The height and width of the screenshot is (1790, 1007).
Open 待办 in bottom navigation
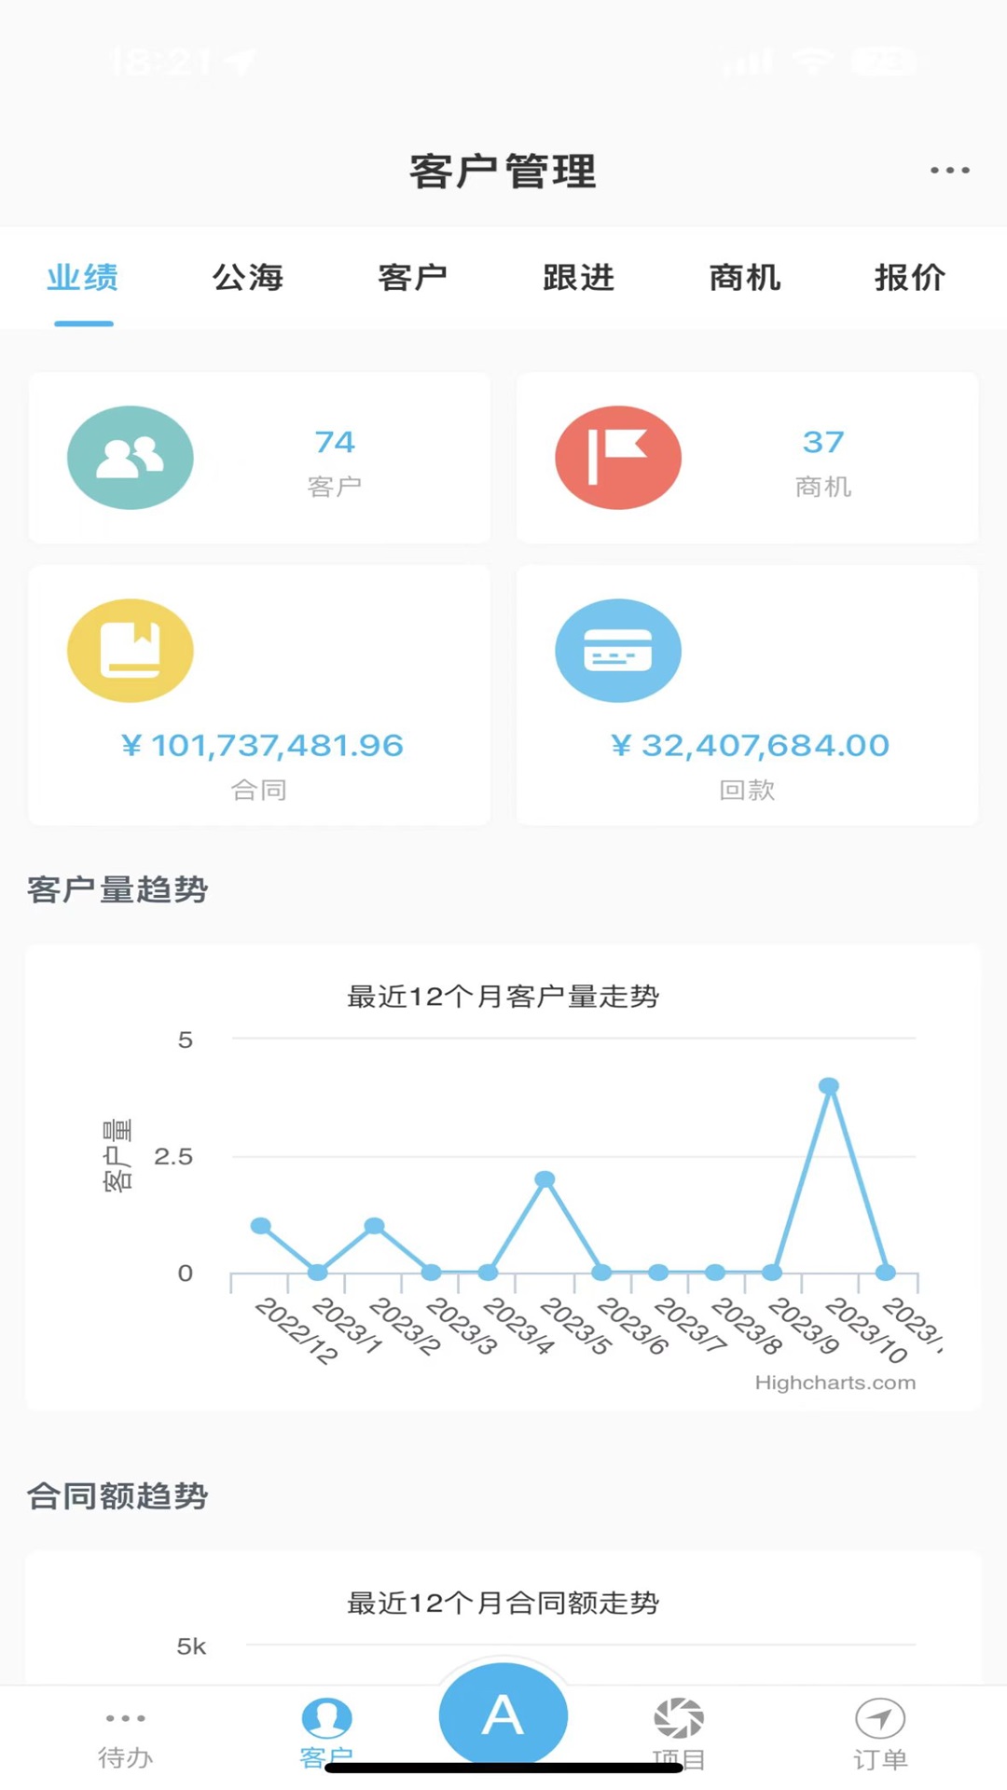coord(126,1740)
